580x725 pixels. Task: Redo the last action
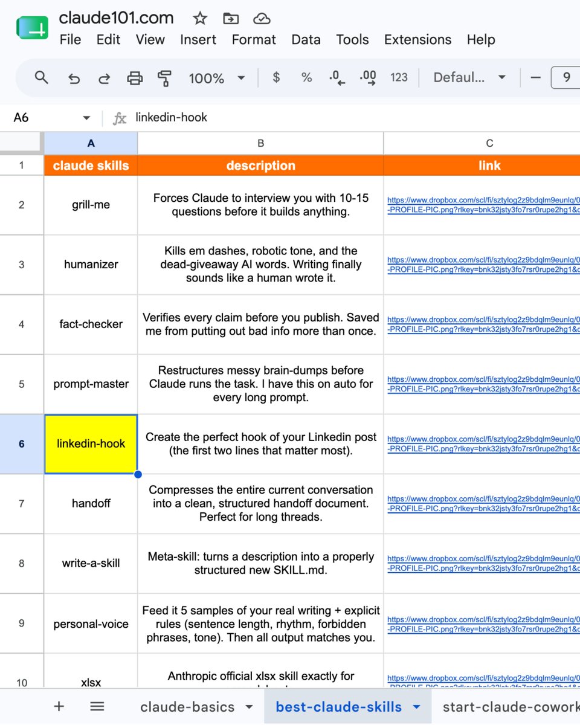click(x=104, y=78)
